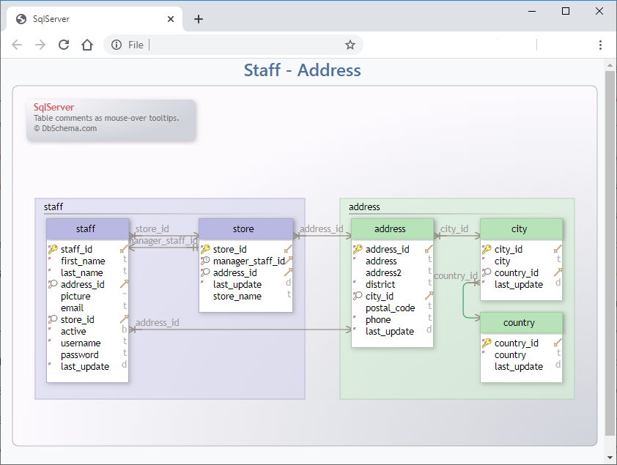Click the address group label
This screenshot has width=617, height=465.
click(364, 207)
